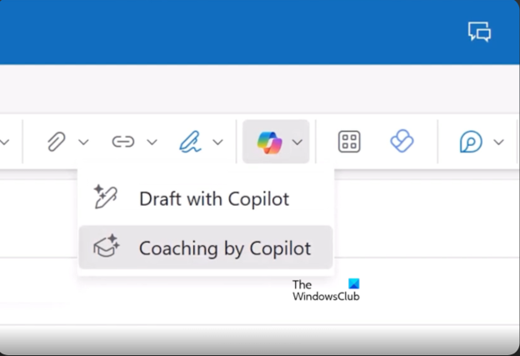Open the link options dropdown arrow

click(152, 143)
